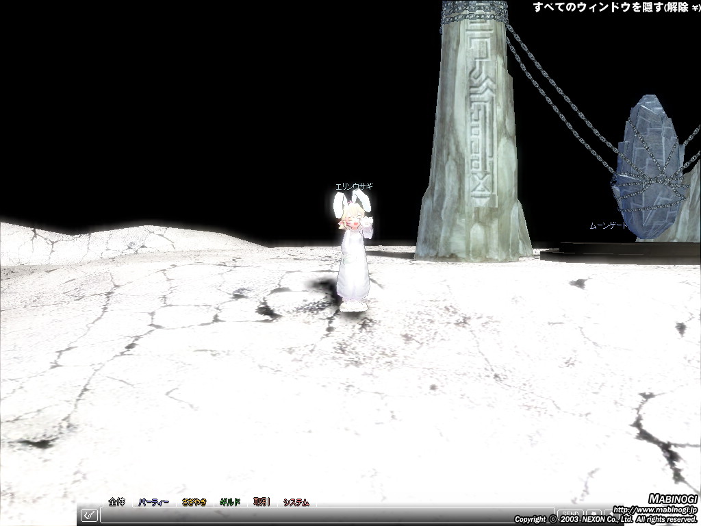Click the chains wrapped atop the pillar

tap(474, 12)
